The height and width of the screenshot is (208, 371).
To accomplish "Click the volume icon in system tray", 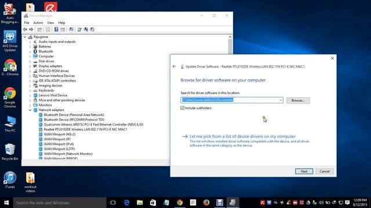I will (321, 203).
